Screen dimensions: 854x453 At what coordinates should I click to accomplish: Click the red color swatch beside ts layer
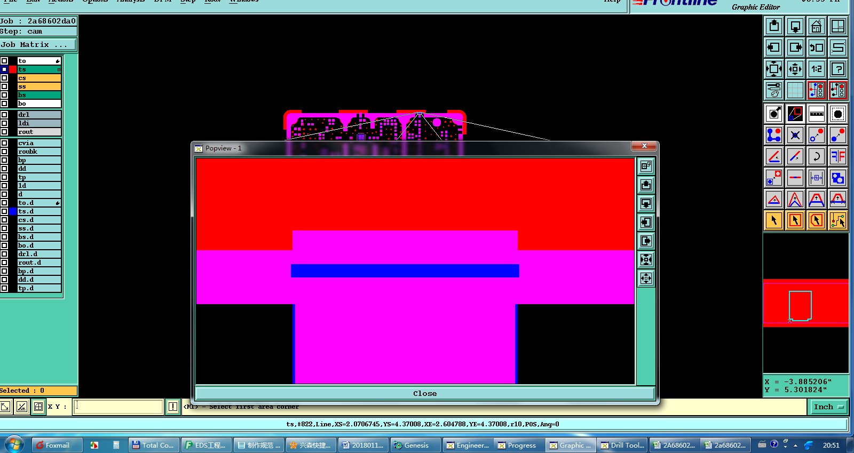click(x=13, y=69)
